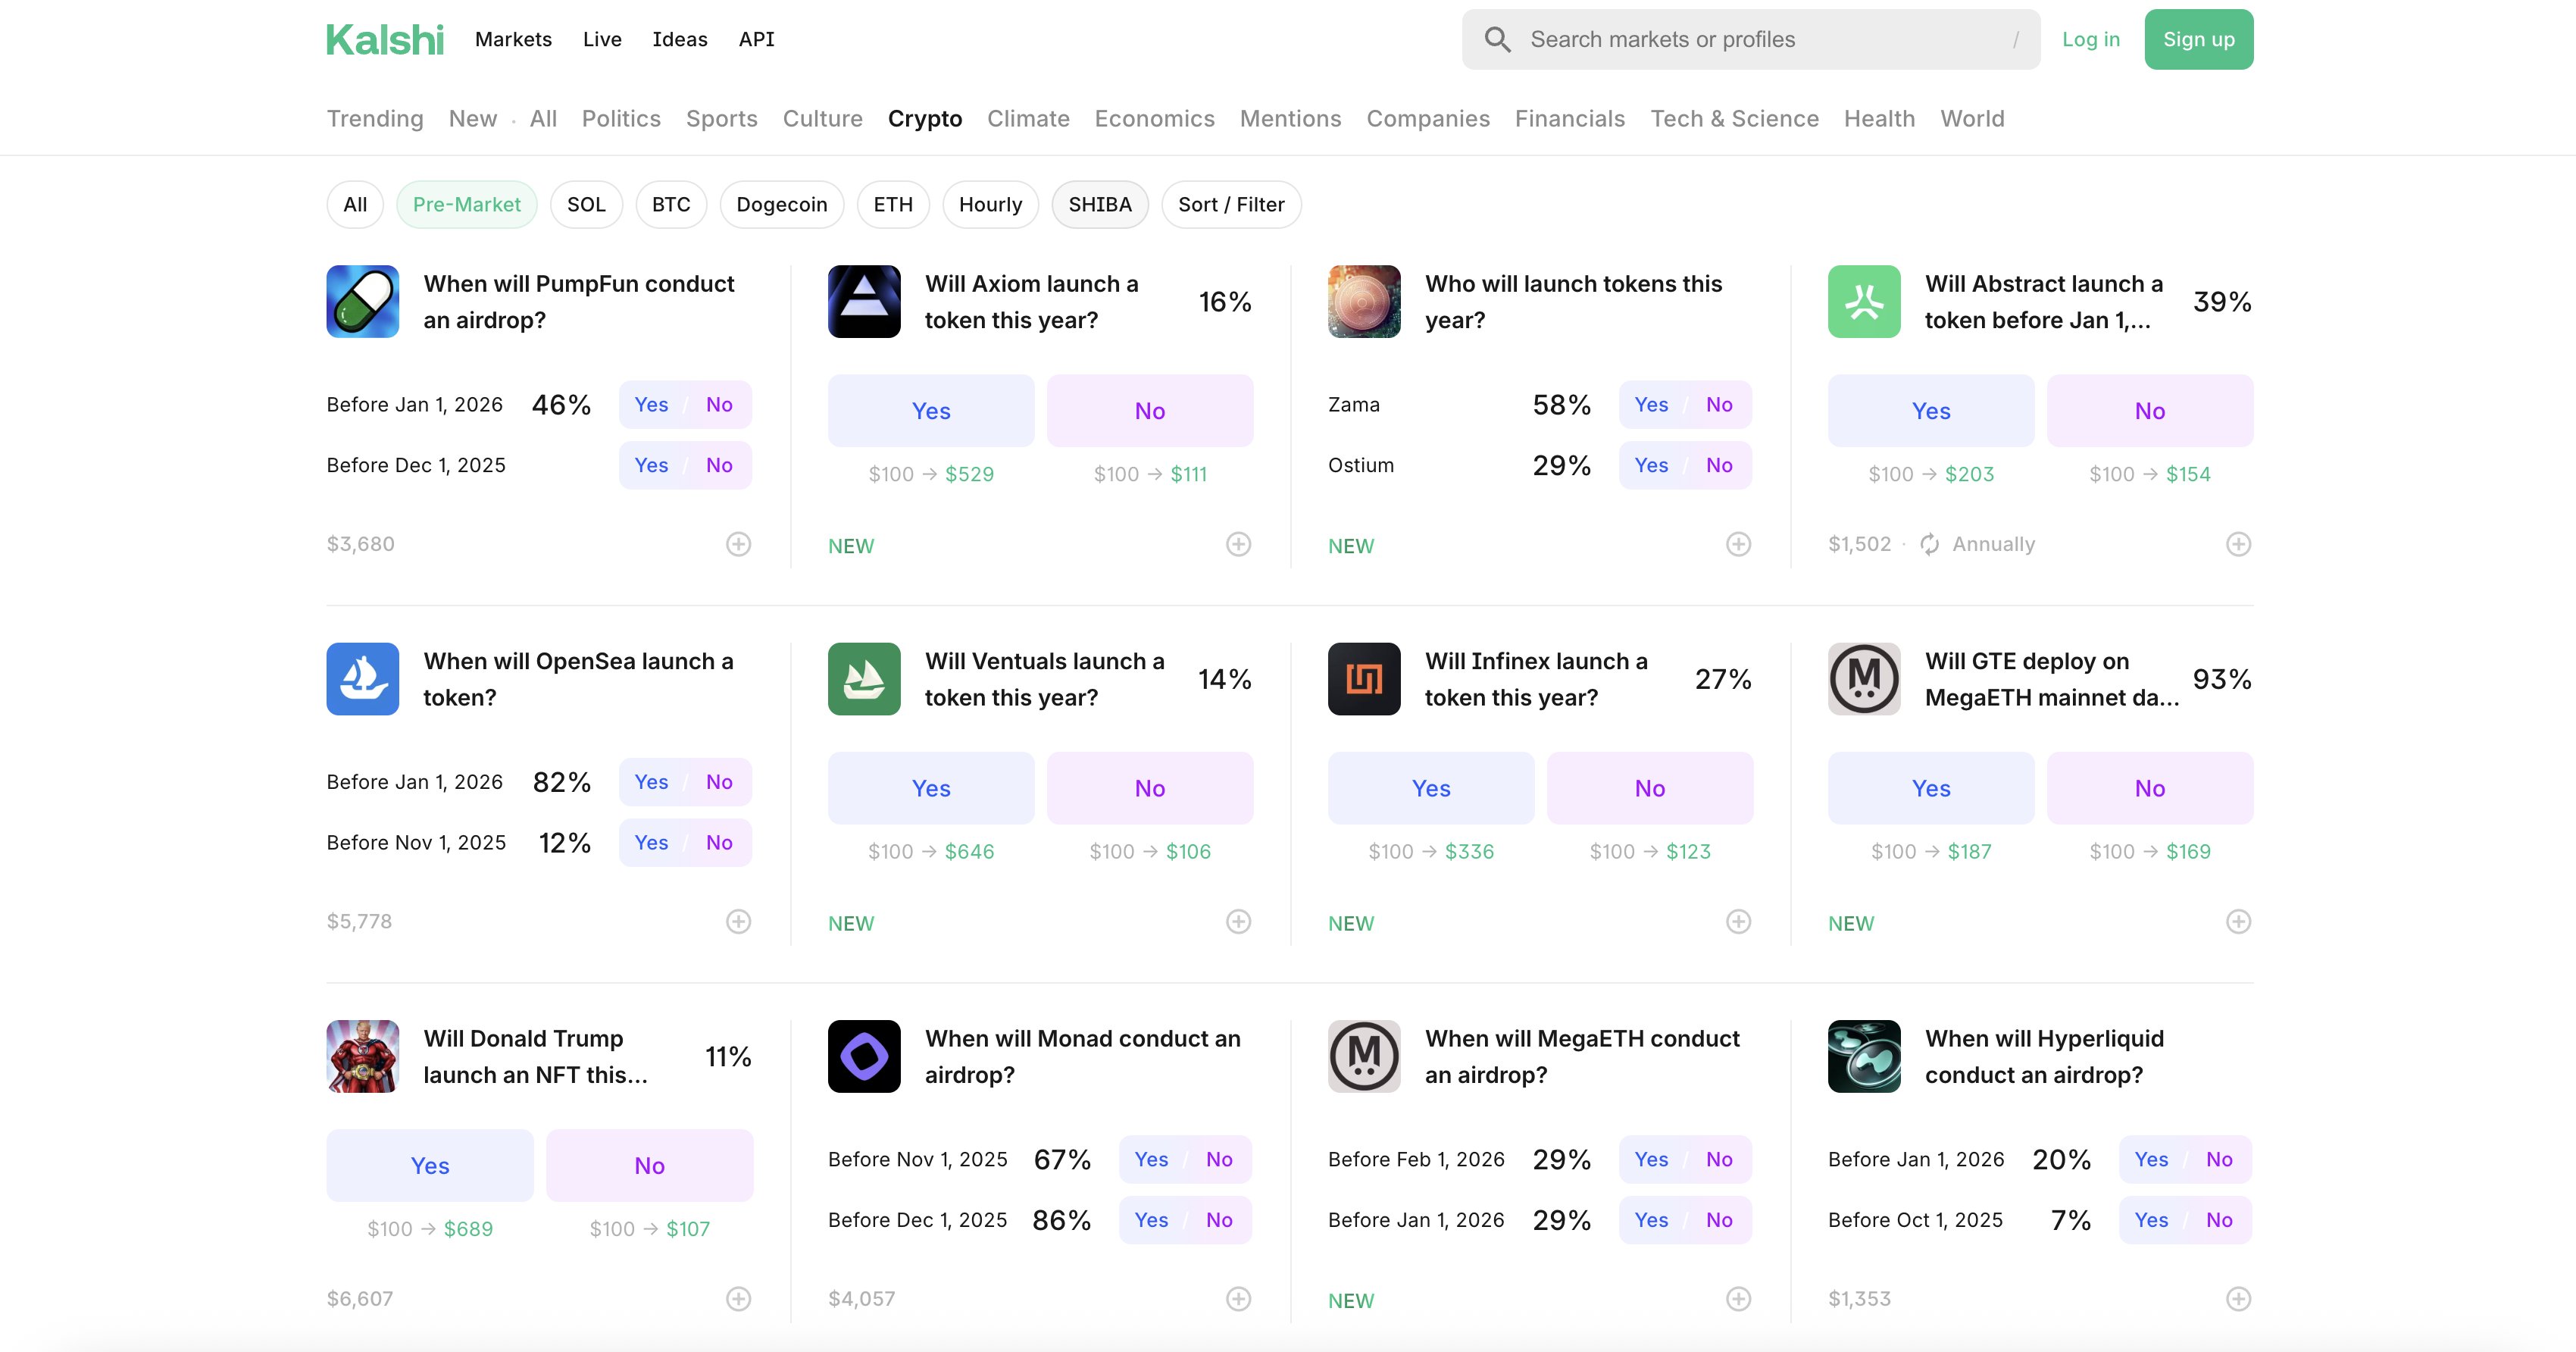Add GTE MegaETH market with plus icon
The height and width of the screenshot is (1352, 2576).
tap(2238, 921)
